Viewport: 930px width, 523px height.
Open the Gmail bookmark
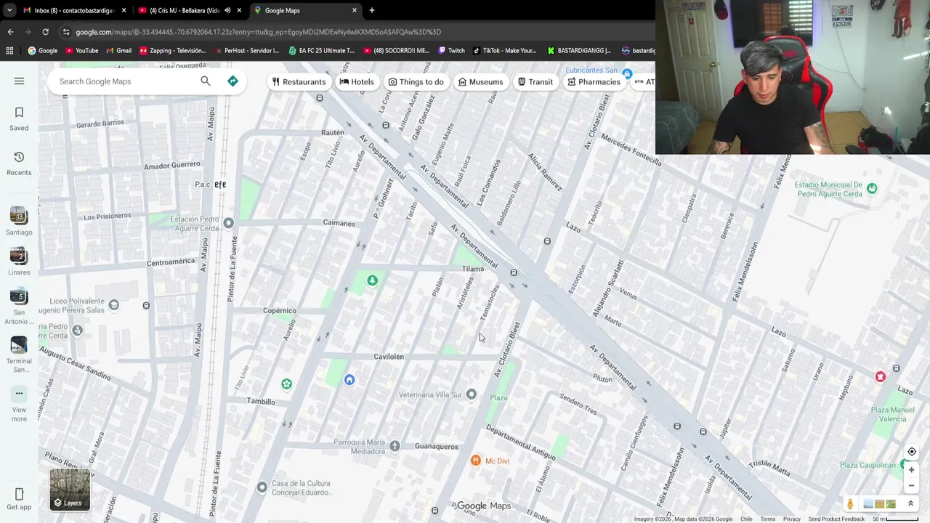coord(118,51)
